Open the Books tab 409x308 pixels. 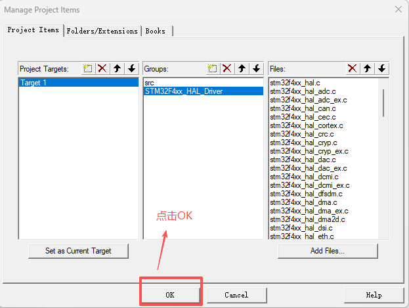click(156, 31)
